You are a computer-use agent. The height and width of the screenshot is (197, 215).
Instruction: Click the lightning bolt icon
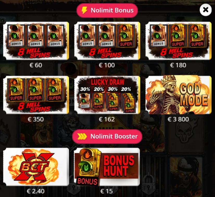click(84, 10)
